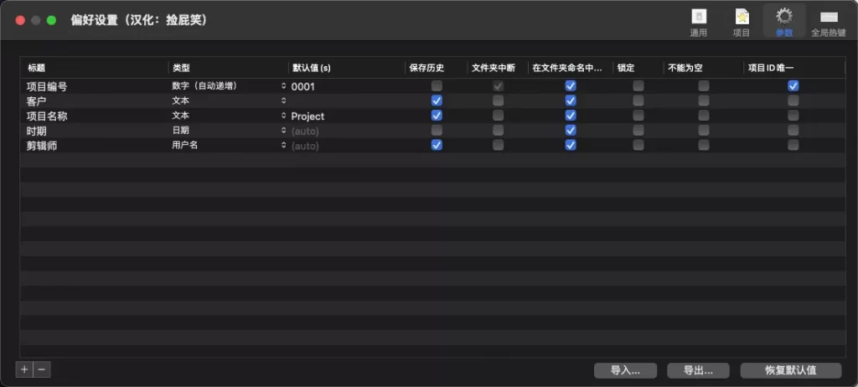The width and height of the screenshot is (858, 387).
Task: Remove selected parameter with minus button
Action: point(42,369)
